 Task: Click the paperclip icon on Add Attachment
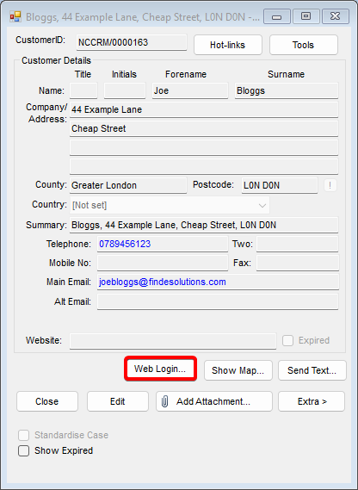(165, 401)
